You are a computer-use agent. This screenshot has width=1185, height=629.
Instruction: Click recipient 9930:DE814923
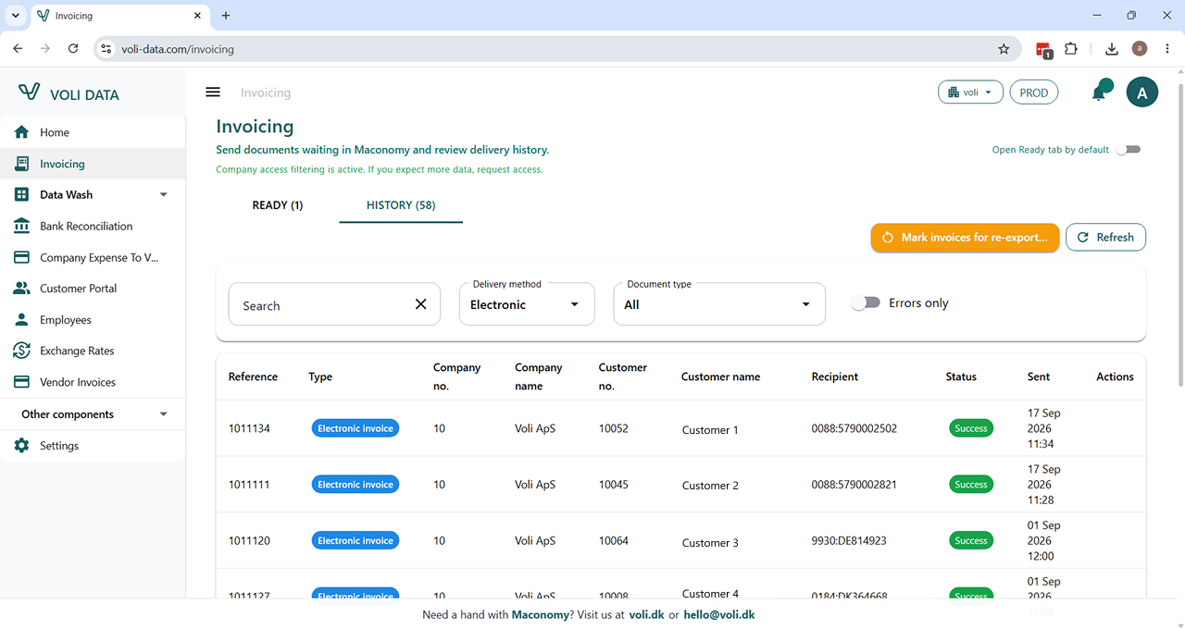click(x=849, y=540)
